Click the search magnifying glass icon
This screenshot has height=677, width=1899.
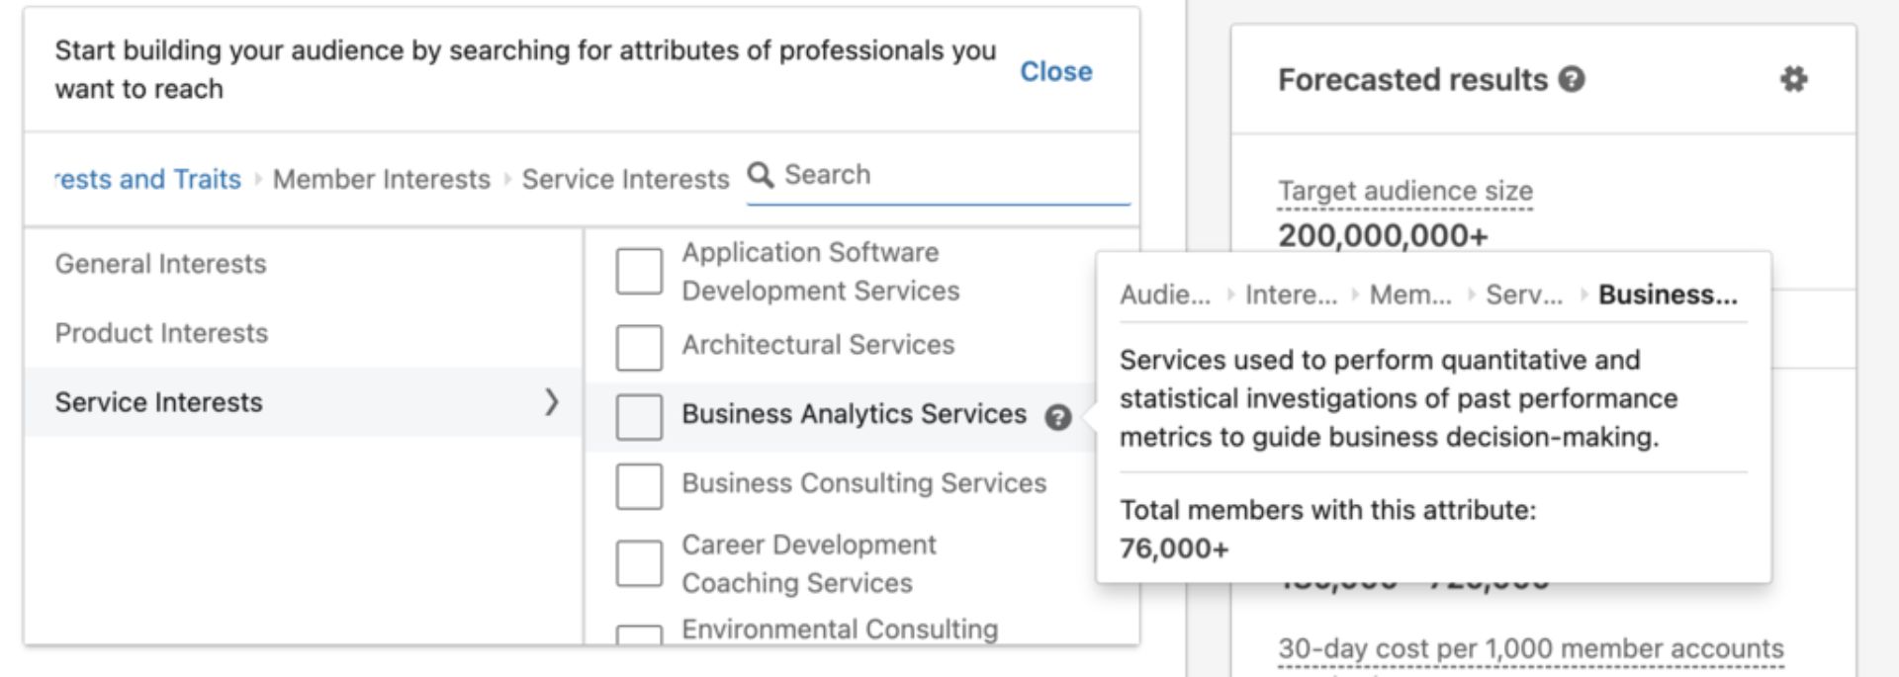click(762, 174)
